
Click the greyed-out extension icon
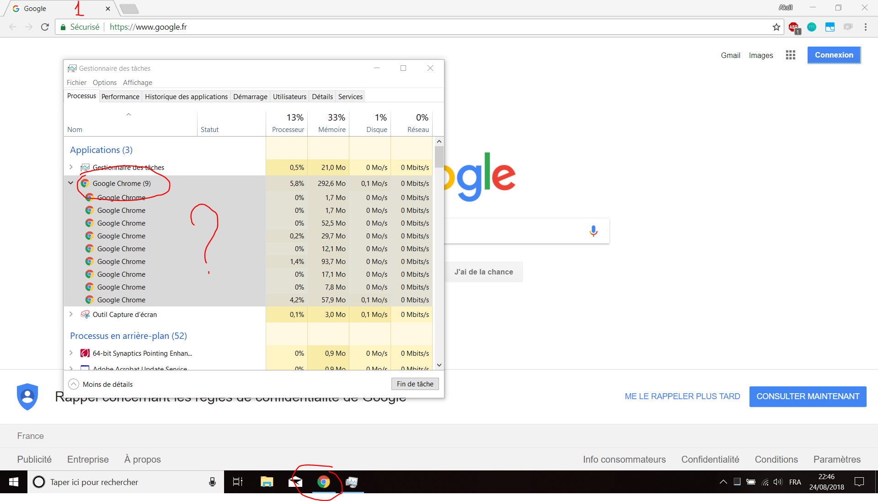click(848, 27)
